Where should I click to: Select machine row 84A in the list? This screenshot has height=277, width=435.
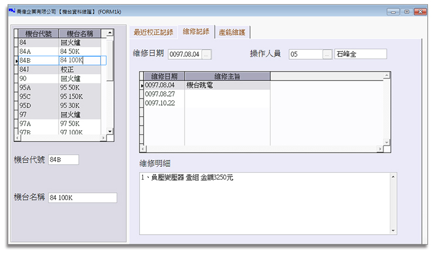[35, 52]
